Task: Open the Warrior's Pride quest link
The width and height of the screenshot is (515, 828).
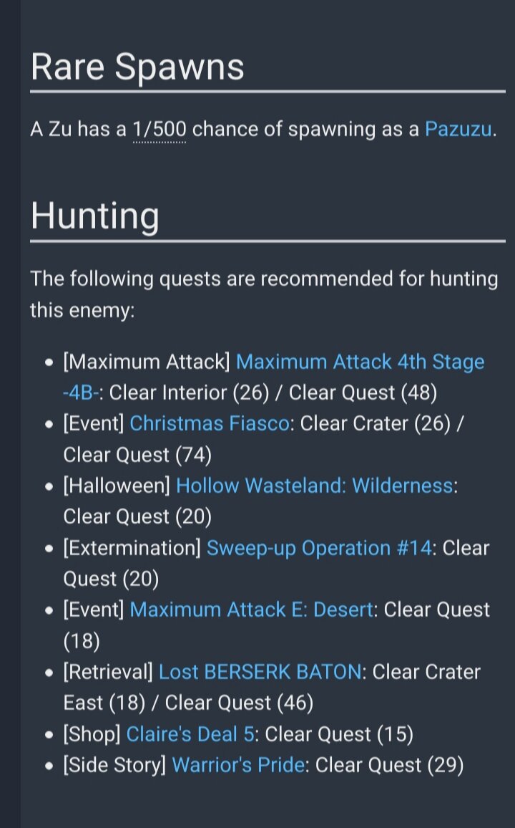Action: coord(238,765)
